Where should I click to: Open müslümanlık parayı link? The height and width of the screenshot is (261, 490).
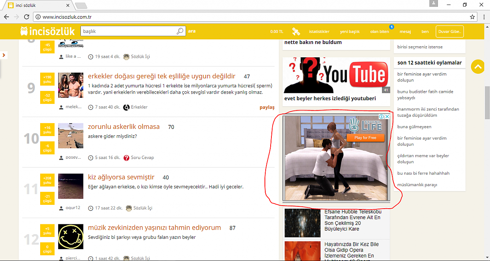pos(417,185)
